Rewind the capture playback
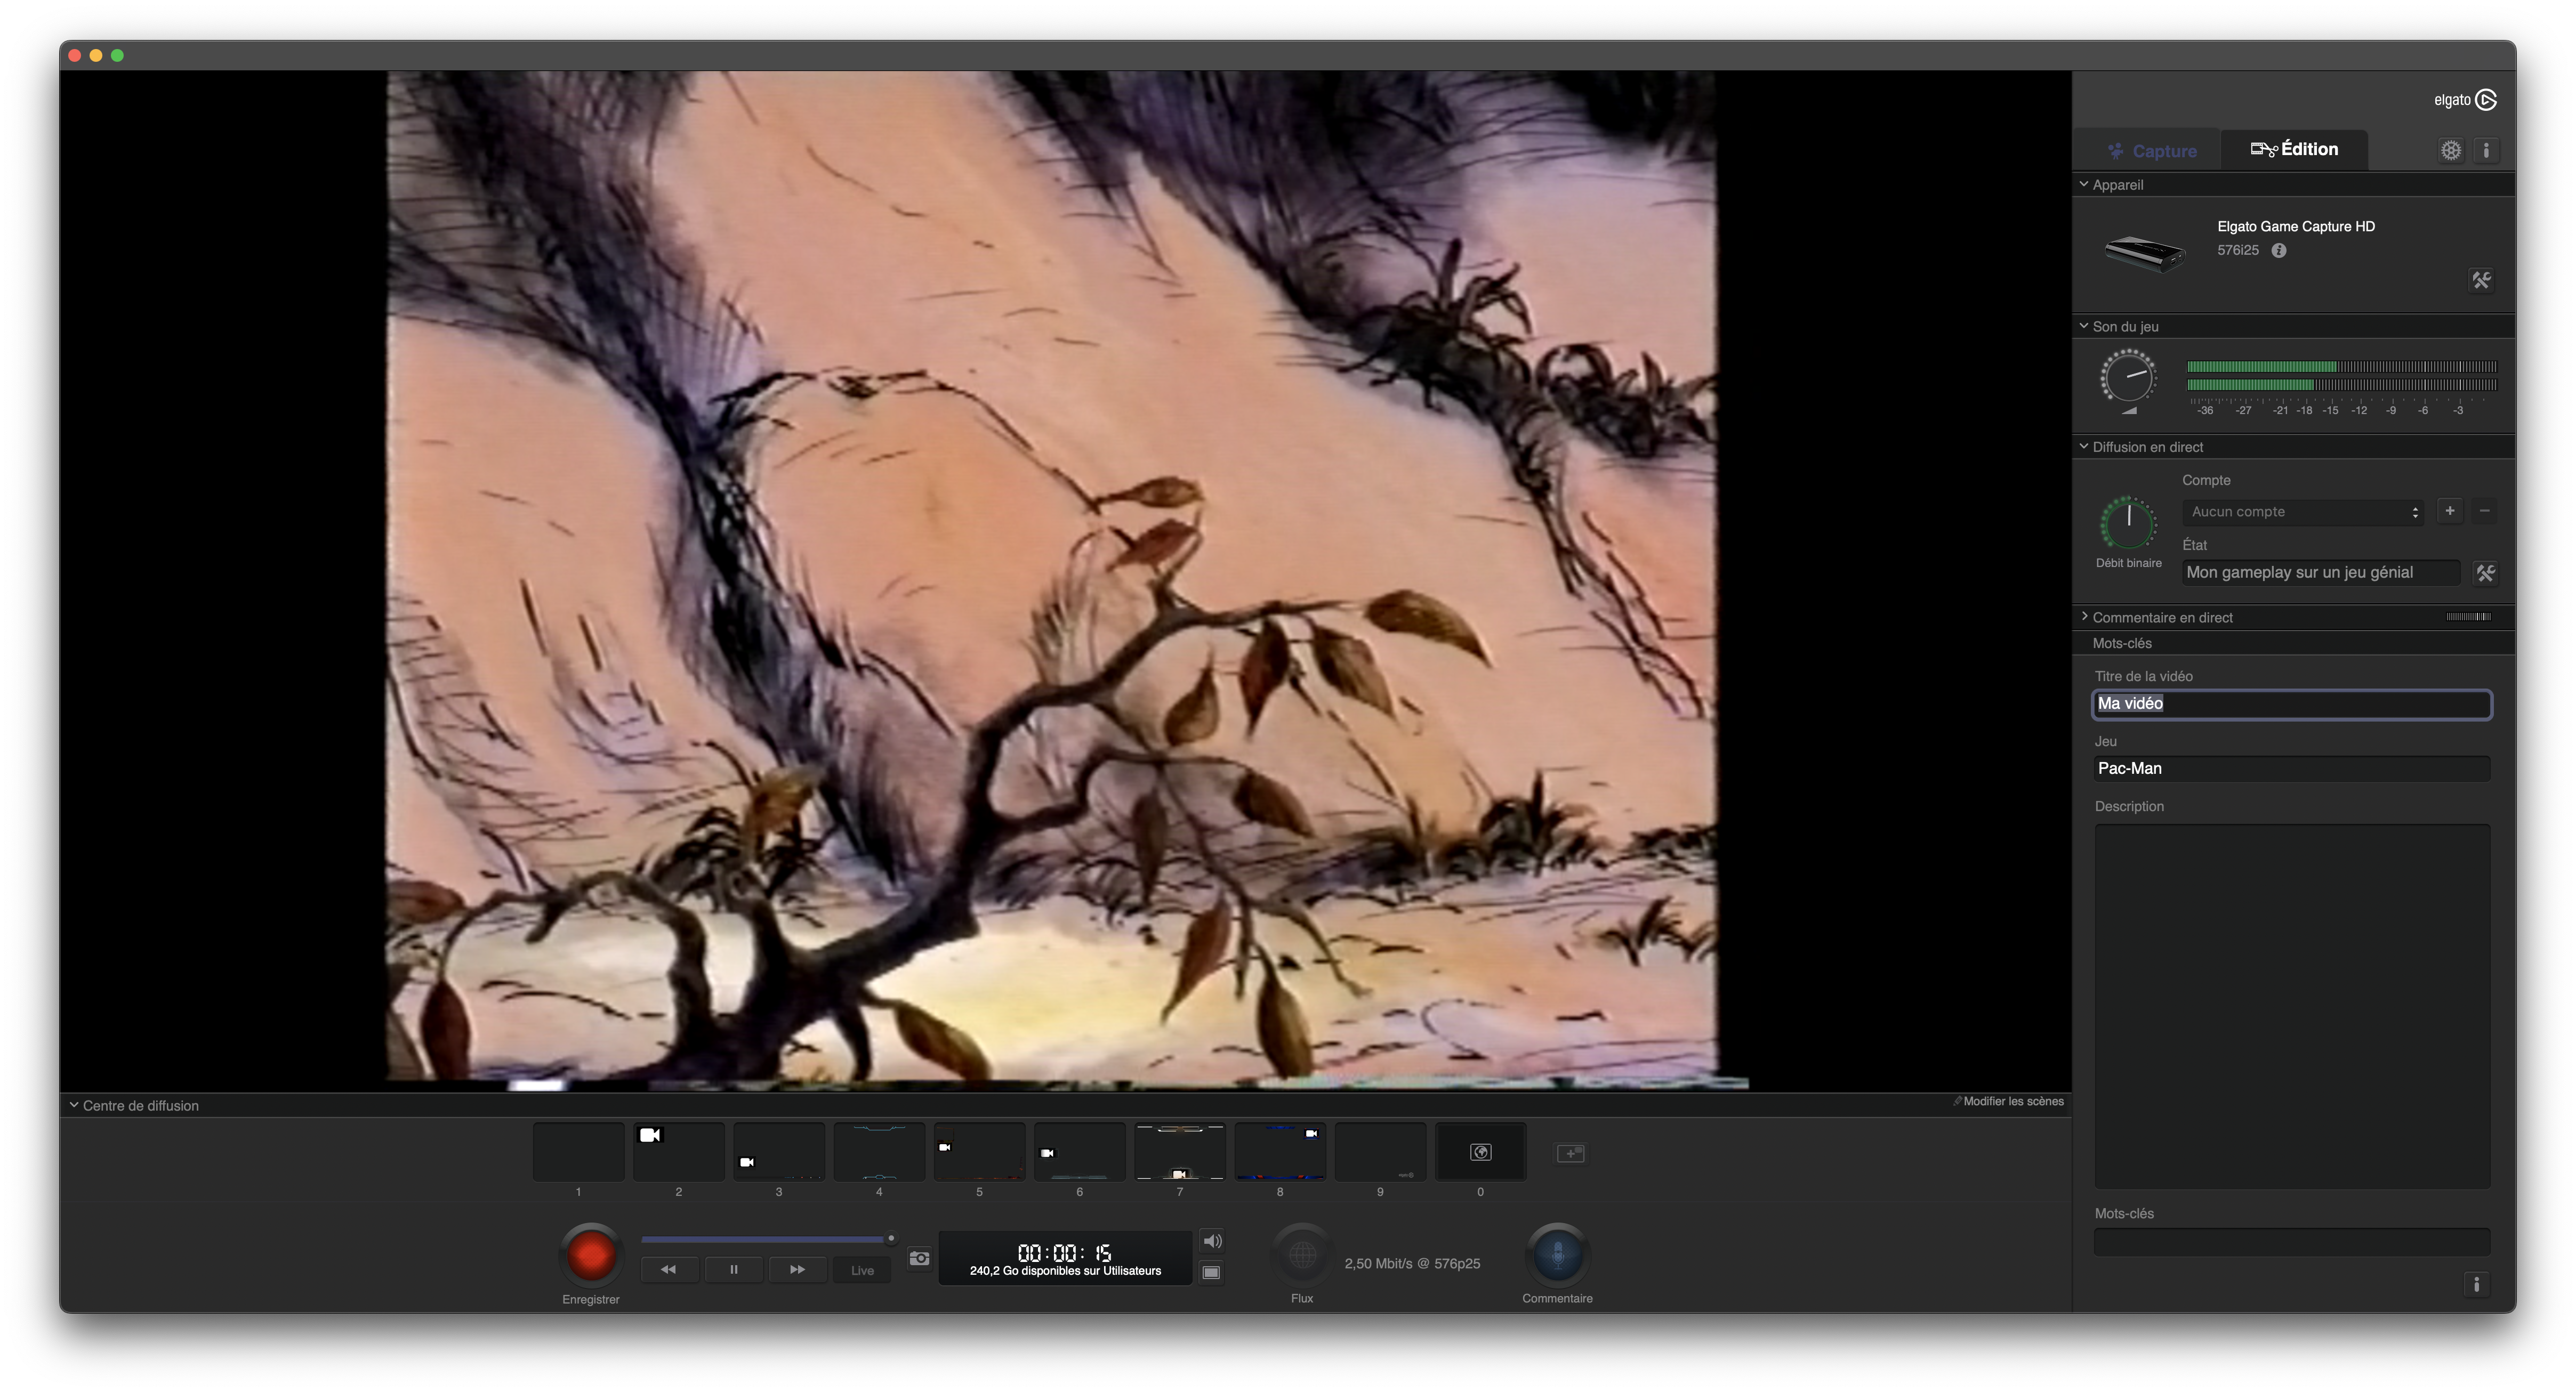This screenshot has height=1392, width=2576. 669,1270
